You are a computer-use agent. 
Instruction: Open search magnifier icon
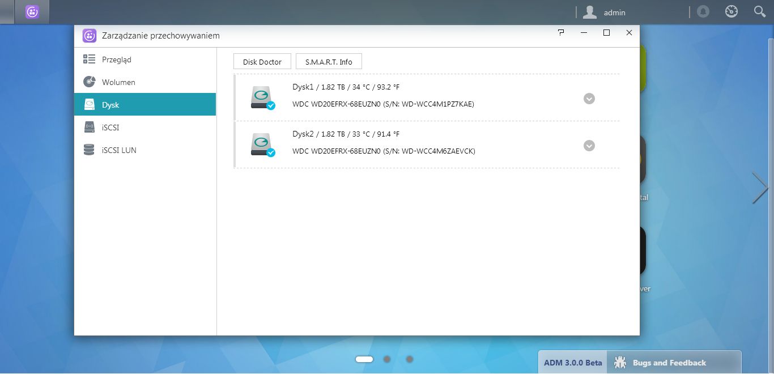pyautogui.click(x=760, y=11)
